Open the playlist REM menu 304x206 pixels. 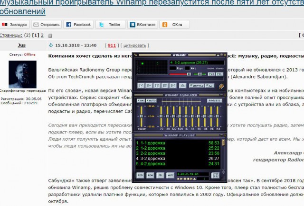[150, 176]
